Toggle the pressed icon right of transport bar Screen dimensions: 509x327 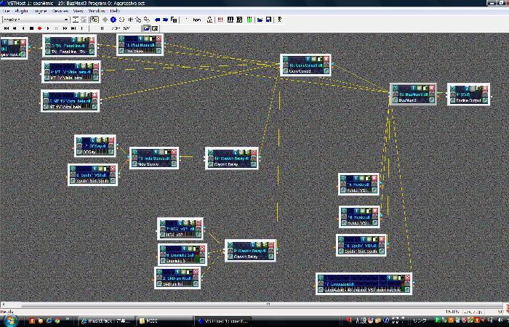[x=146, y=28]
